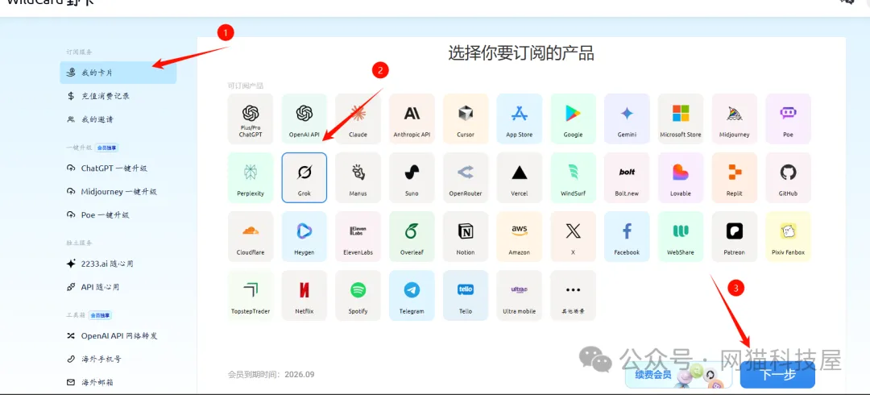Click the 会员到期时间 2026.09 text
870x395 pixels.
point(271,375)
